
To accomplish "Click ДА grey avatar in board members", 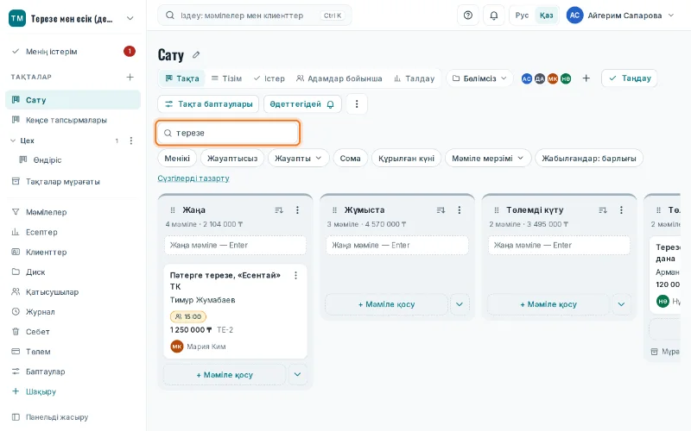I will click(x=540, y=78).
